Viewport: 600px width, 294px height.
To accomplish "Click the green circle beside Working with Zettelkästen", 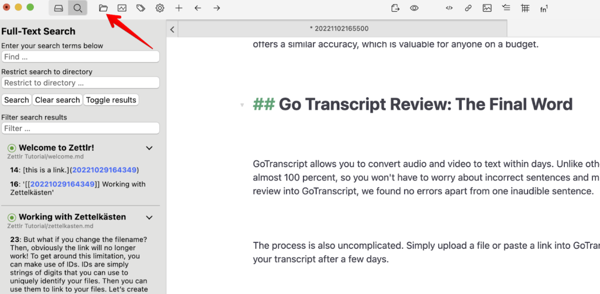I will click(12, 217).
